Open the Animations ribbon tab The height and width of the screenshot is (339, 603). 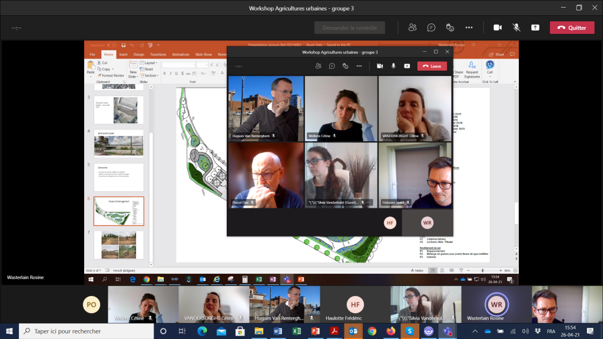180,55
